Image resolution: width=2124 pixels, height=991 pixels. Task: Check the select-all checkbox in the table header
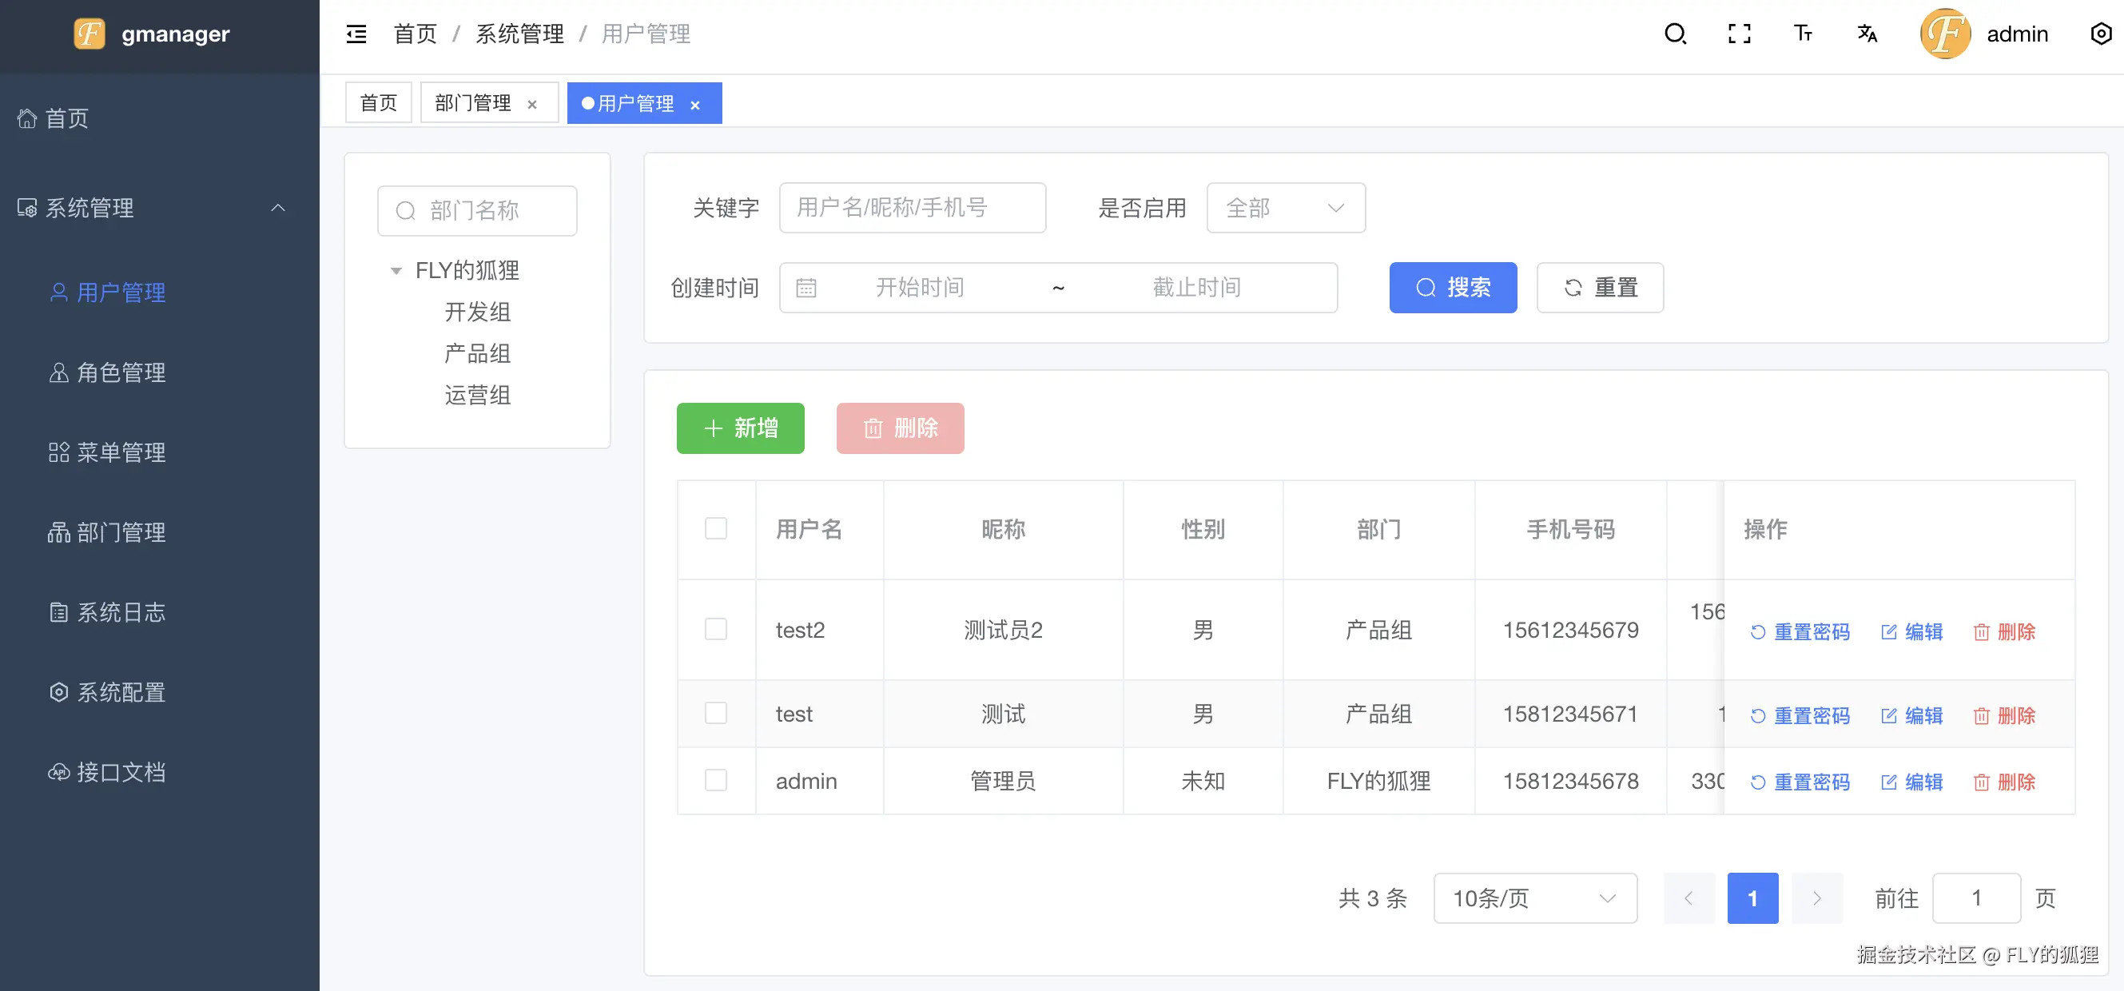tap(716, 528)
